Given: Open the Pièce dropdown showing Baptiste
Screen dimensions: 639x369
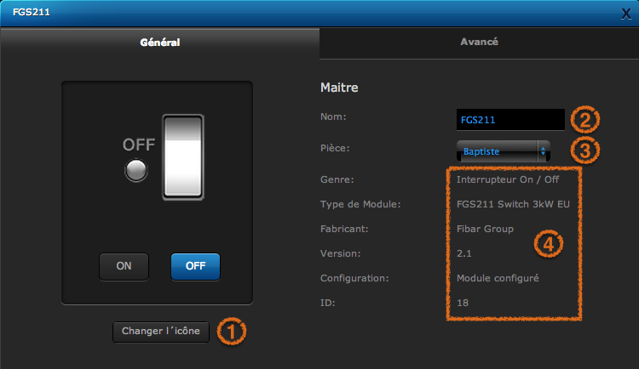Looking at the screenshot, I should click(x=503, y=151).
